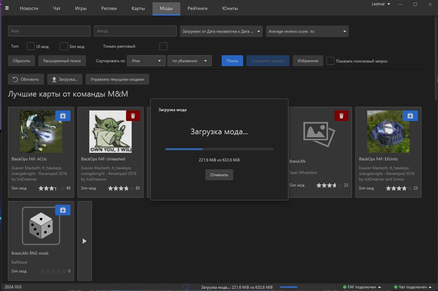
Task: Switch to Рейтинги tab
Action: point(197,9)
